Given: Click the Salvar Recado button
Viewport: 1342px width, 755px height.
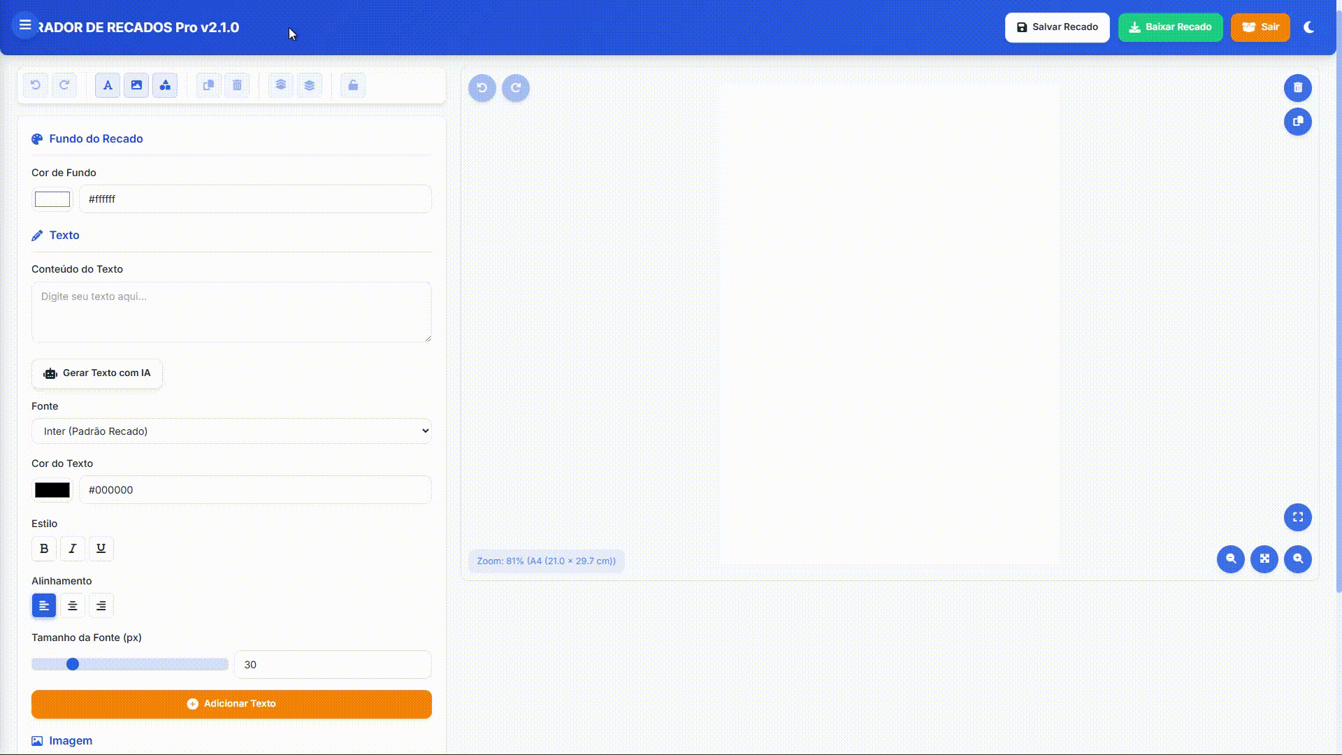Looking at the screenshot, I should click(1057, 27).
